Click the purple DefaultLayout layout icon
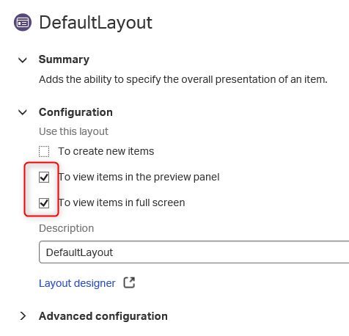The height and width of the screenshot is (336, 349). pos(23,23)
